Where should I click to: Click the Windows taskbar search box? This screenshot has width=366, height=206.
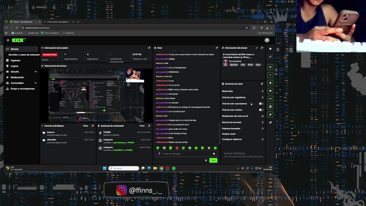tap(124, 168)
